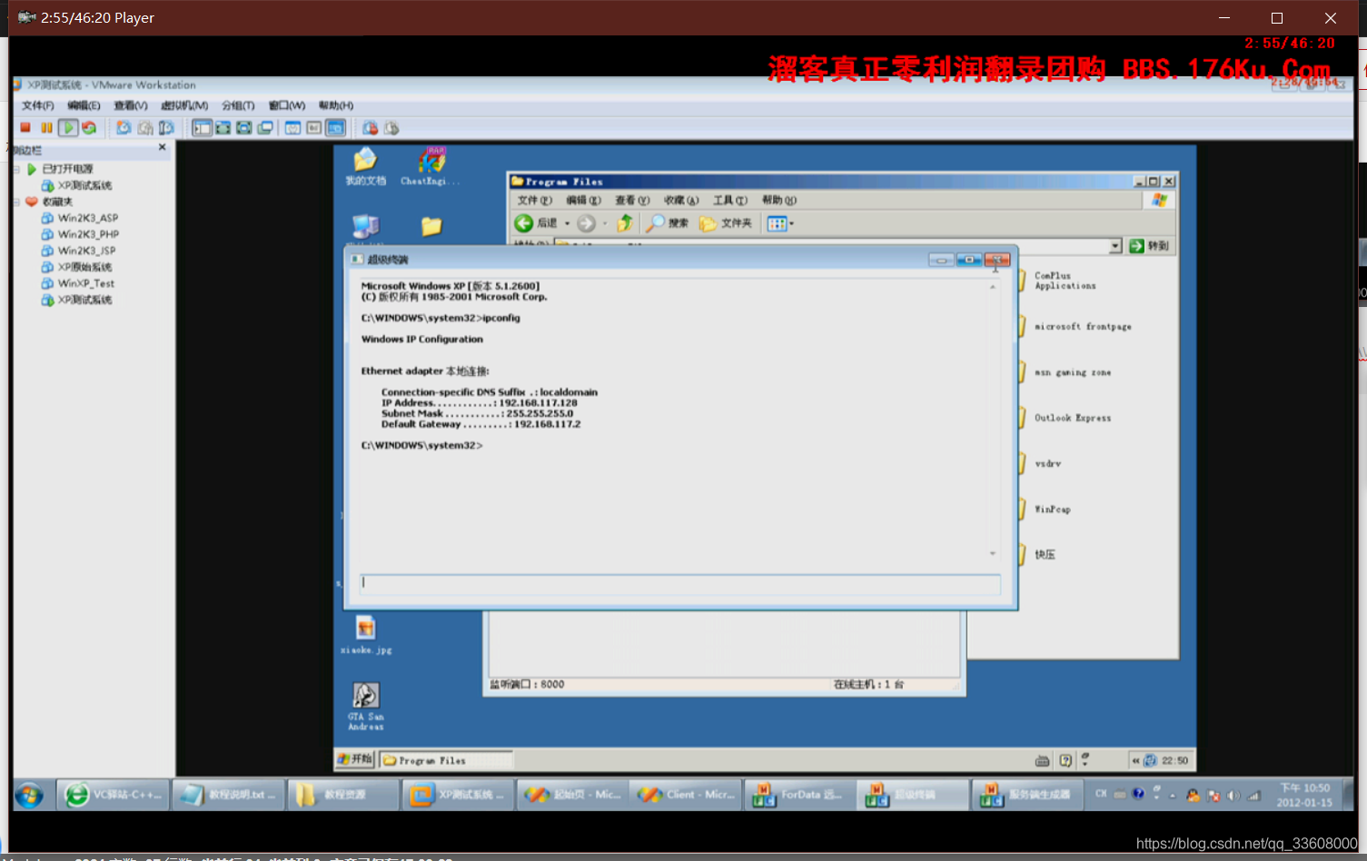Switch to the 教程说明.txt taskbar item
Image resolution: width=1367 pixels, height=861 pixels.
coord(229,795)
